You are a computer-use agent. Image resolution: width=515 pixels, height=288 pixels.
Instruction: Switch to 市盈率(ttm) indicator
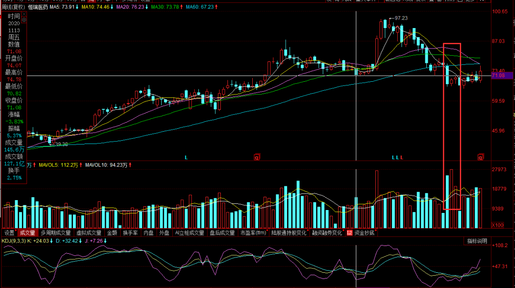pyautogui.click(x=253, y=233)
